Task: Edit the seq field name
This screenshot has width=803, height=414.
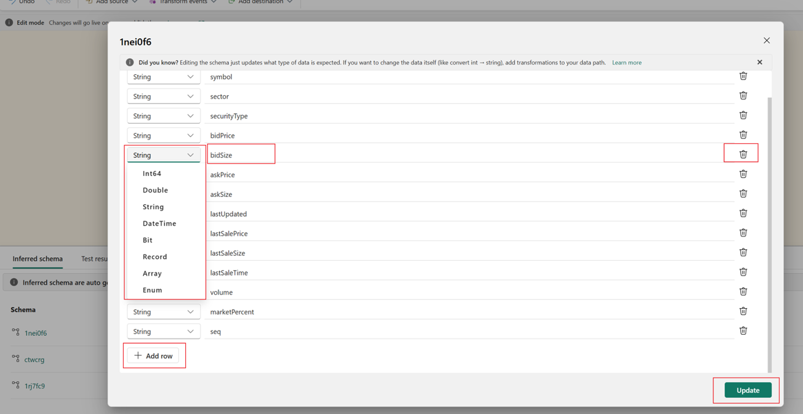Action: click(469, 332)
